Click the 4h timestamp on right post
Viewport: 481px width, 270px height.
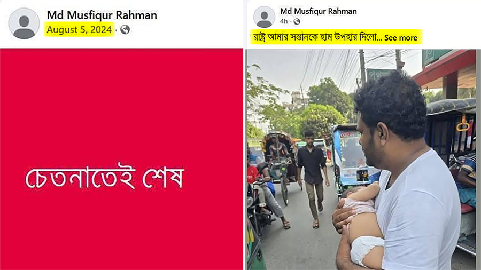284,21
